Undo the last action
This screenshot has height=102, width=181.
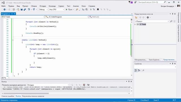point(29,9)
